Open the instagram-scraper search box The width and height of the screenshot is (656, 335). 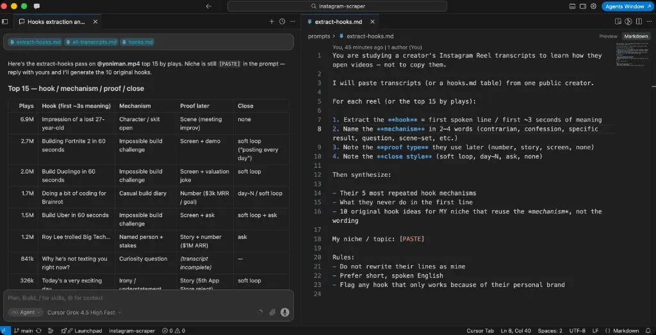point(337,6)
